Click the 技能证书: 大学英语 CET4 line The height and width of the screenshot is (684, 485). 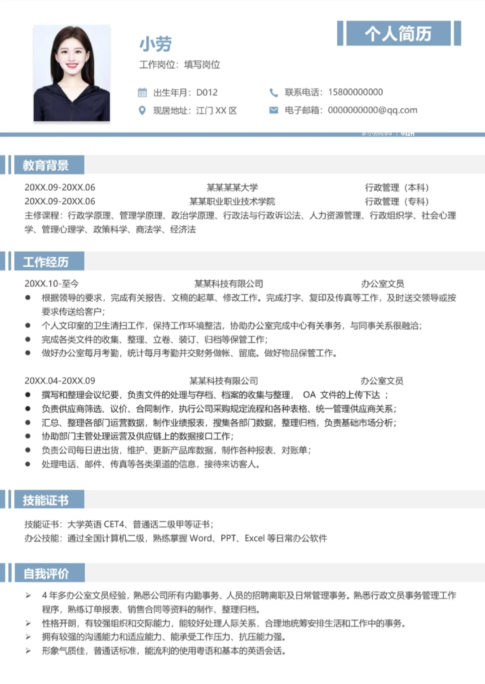pos(119,524)
